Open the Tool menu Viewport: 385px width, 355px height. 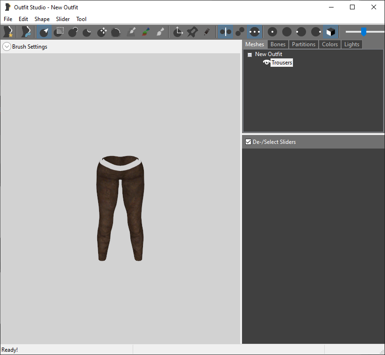(x=81, y=19)
